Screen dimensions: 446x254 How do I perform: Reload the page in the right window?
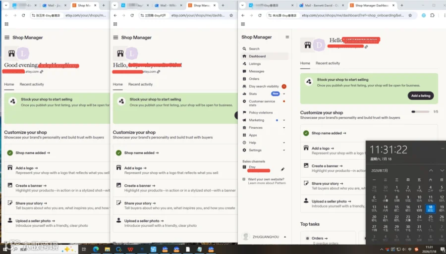(x=260, y=15)
